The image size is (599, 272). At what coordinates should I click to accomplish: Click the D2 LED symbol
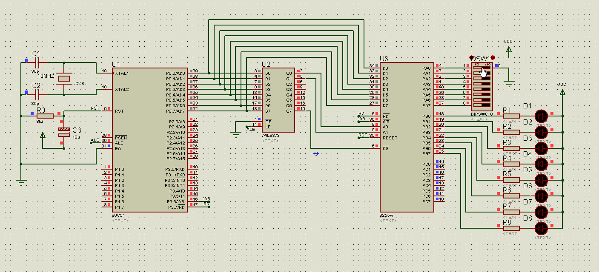click(542, 132)
